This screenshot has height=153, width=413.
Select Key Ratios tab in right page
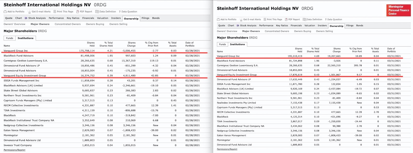pyautogui.click(x=282, y=26)
